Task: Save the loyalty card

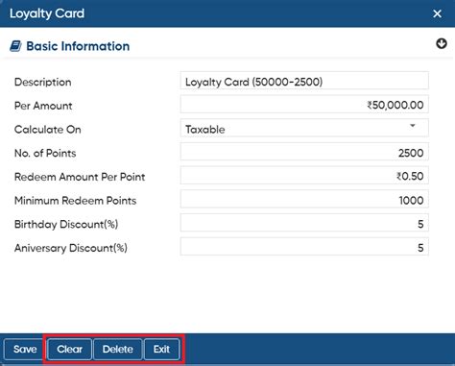Action: [24, 350]
